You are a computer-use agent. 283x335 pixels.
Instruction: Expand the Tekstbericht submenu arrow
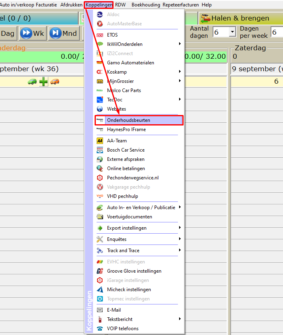(x=180, y=319)
